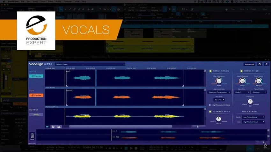Image resolution: width=271 pixels, height=152 pixels.
Task: Click the overview zoom slider handle
Action: coord(264,142)
